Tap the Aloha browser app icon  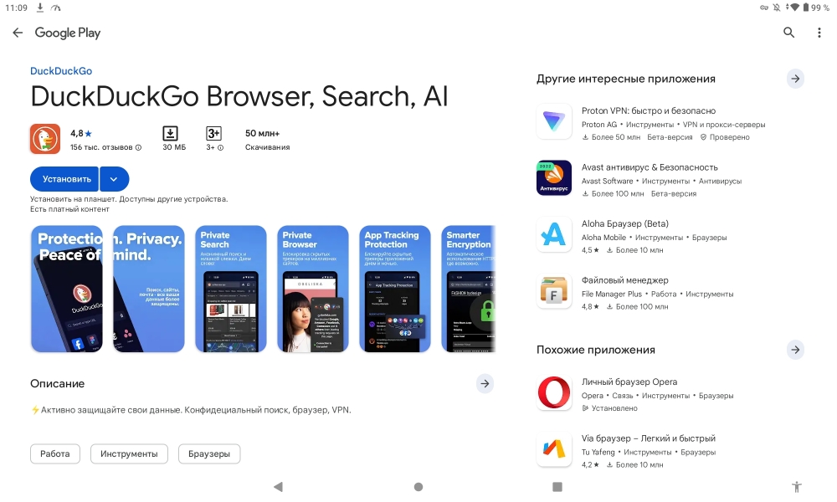point(553,234)
